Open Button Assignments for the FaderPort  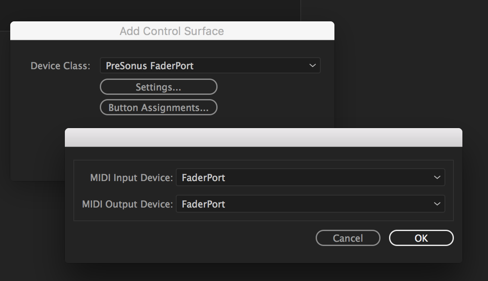click(x=158, y=107)
